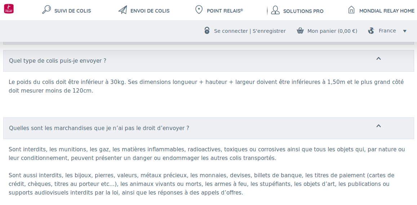
Task: Open Mon panier (0,00 €)
Action: pyautogui.click(x=332, y=31)
